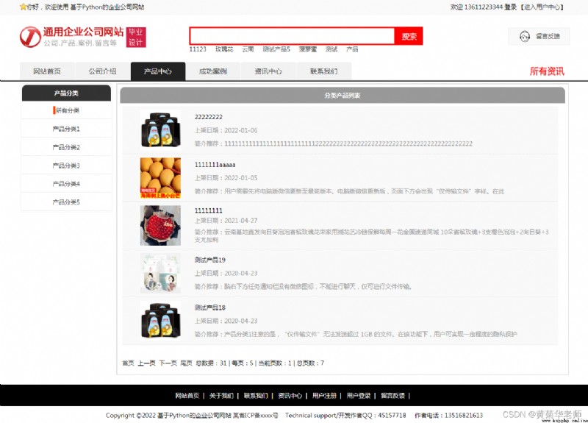Select 产品分类5 in the sidebar
Image resolution: width=588 pixels, height=423 pixels.
(66, 202)
